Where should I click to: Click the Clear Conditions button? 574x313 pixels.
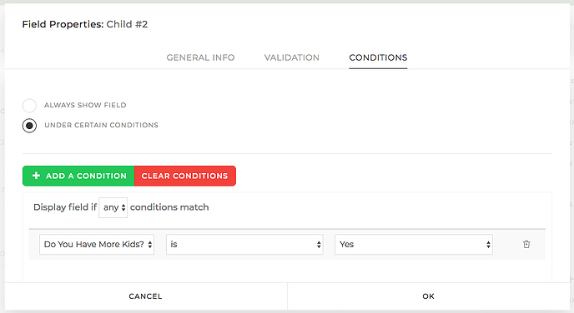point(185,176)
